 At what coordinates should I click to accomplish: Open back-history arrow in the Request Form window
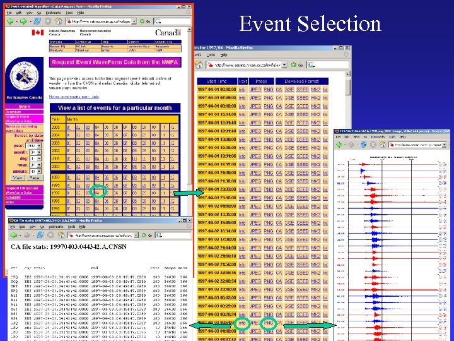[x=16, y=21]
